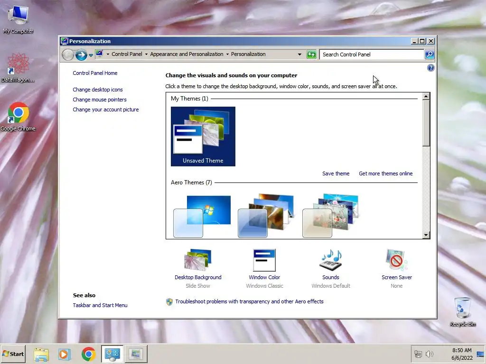The width and height of the screenshot is (486, 364).
Task: Open Change mouse pointers link
Action: (x=100, y=100)
